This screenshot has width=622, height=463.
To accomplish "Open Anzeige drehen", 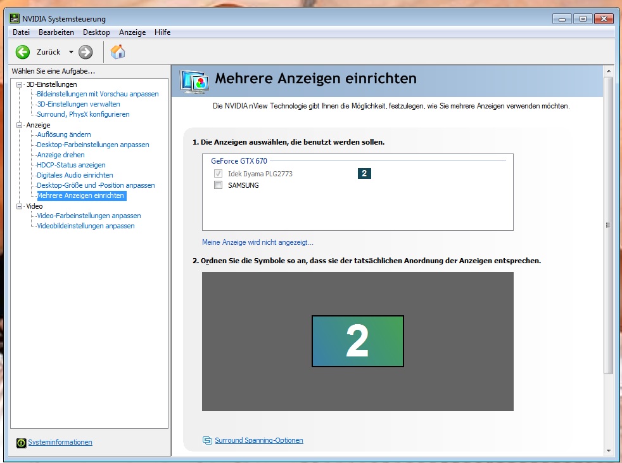I will click(x=61, y=155).
